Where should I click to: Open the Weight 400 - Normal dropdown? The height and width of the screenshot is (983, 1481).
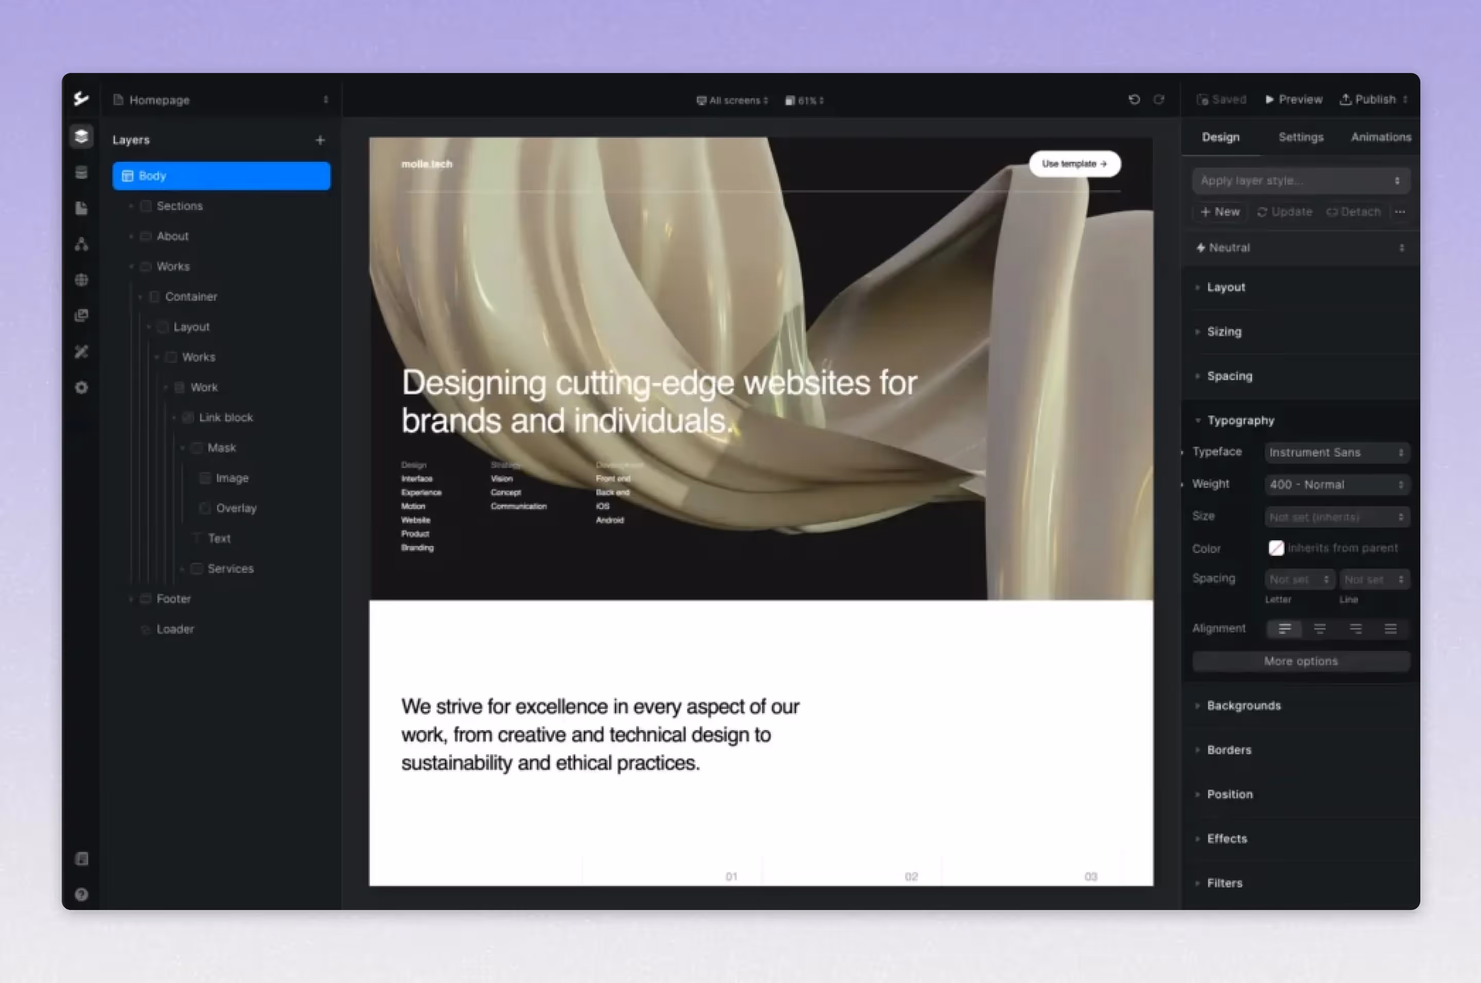tap(1337, 485)
